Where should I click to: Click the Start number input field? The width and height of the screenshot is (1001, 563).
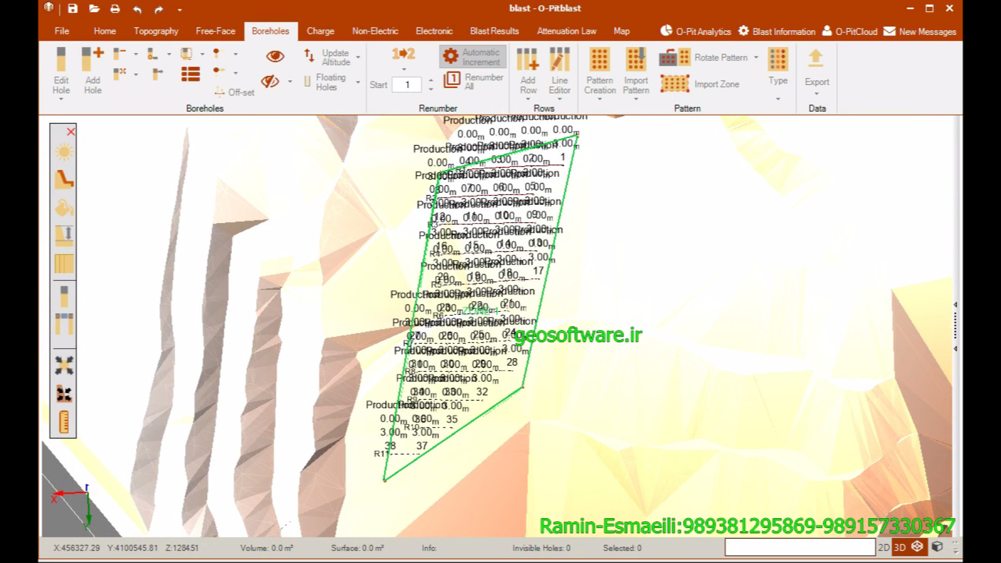407,85
